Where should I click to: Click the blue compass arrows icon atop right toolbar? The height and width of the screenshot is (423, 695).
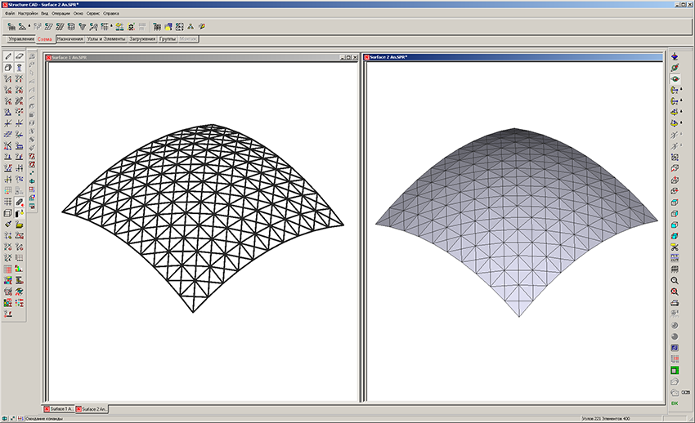[675, 56]
